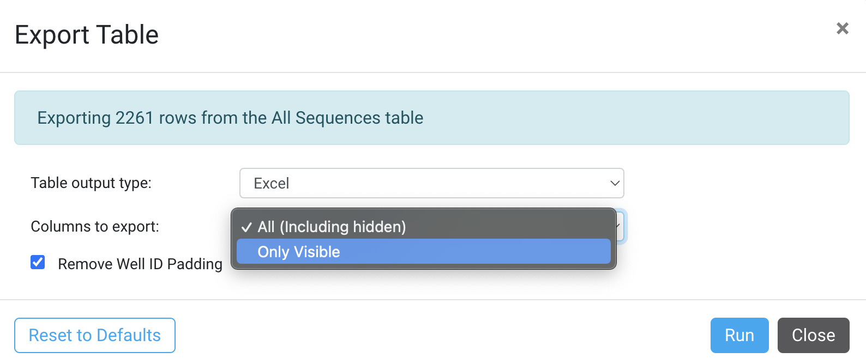Click the "Remove Well ID Padding" label text

[x=140, y=264]
